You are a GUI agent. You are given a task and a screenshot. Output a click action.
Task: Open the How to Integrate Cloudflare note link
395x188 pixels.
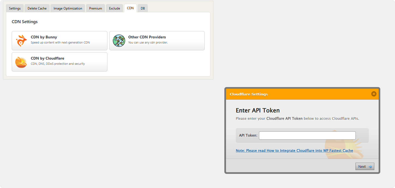click(x=294, y=150)
